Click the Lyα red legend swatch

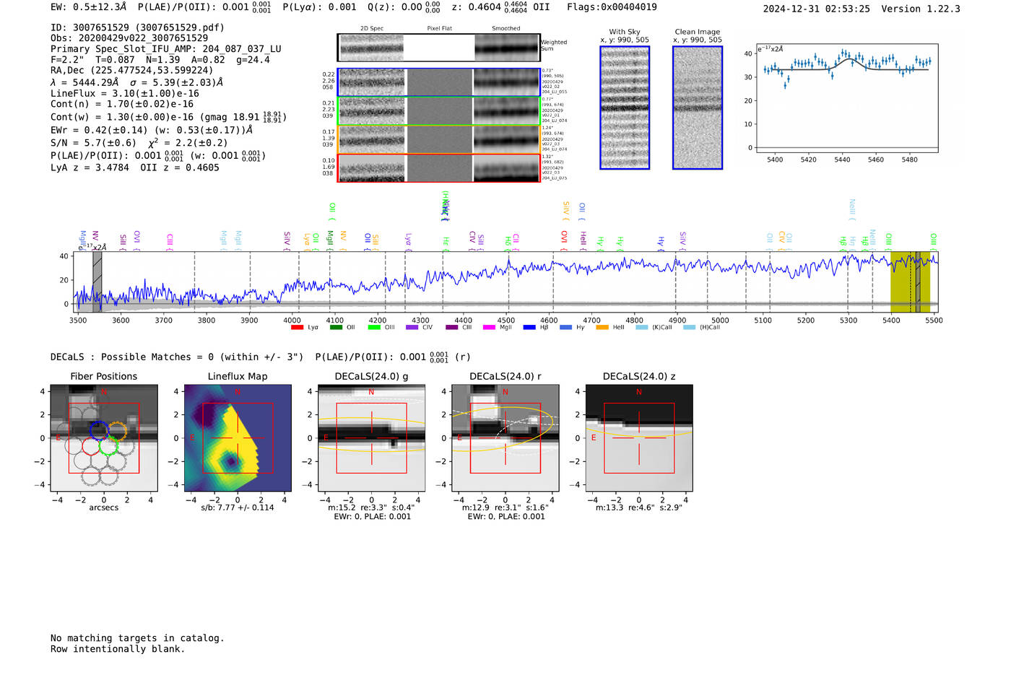[297, 328]
